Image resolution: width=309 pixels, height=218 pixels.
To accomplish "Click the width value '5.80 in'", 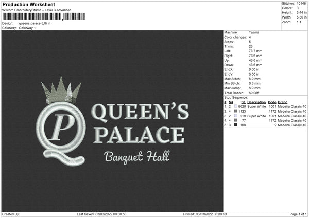I will click(x=302, y=17).
